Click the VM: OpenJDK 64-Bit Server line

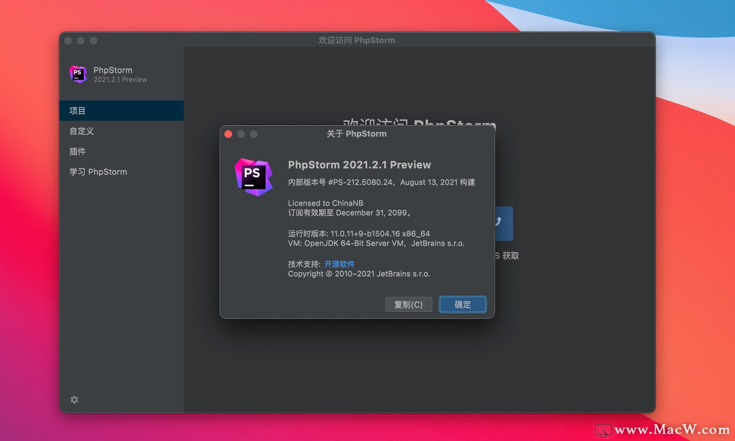tap(376, 243)
